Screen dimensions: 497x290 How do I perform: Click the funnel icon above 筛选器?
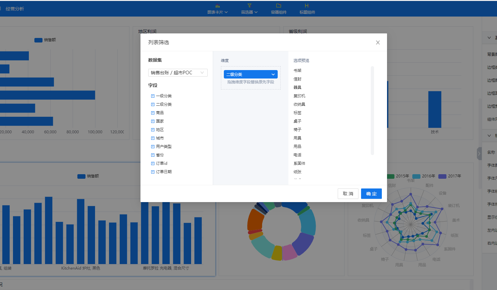click(249, 6)
